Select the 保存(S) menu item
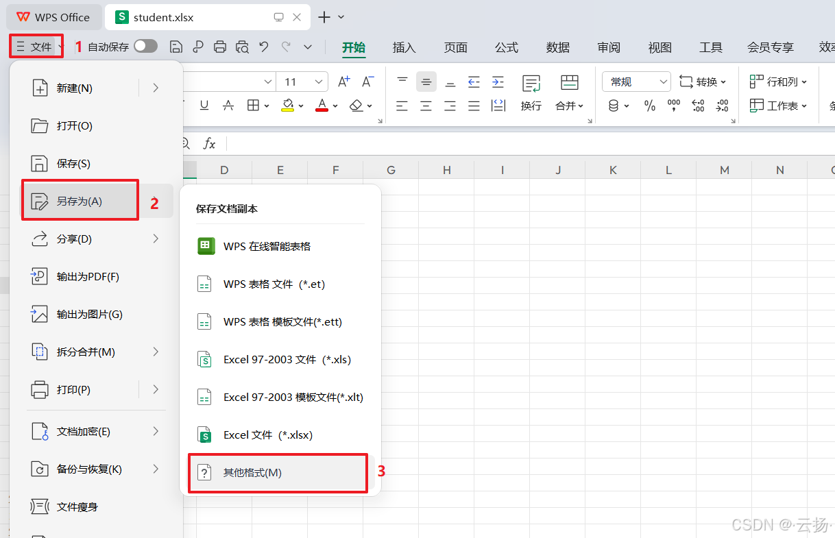This screenshot has width=835, height=538. (97, 163)
